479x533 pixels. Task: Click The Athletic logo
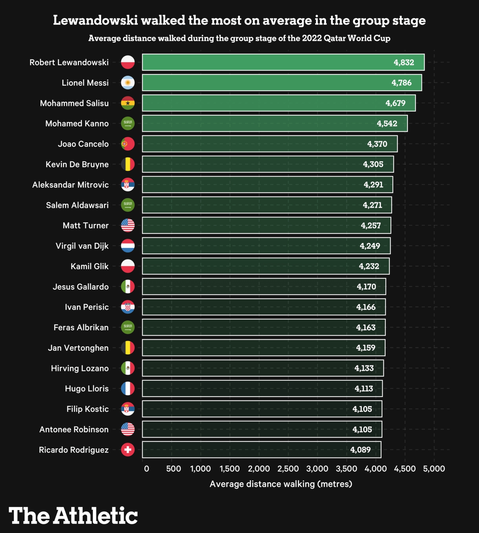73,516
